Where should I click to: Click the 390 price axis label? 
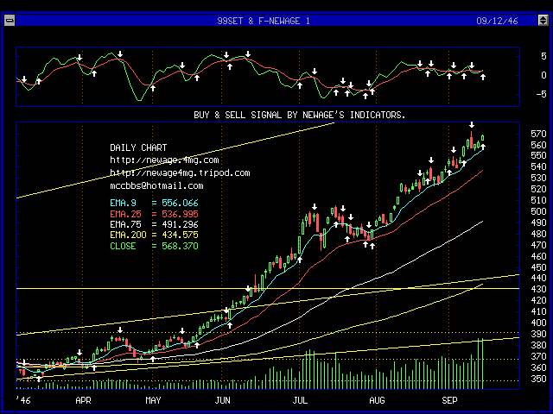point(538,334)
